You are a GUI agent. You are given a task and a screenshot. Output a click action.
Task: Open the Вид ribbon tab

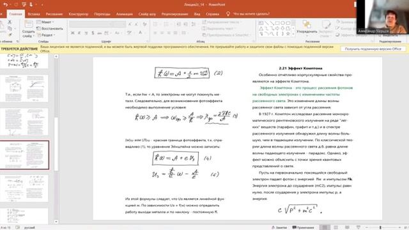tap(197, 14)
